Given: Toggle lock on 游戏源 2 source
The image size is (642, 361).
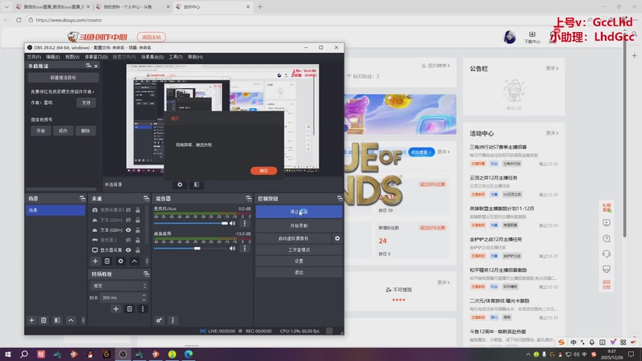Looking at the screenshot, I should 137,240.
